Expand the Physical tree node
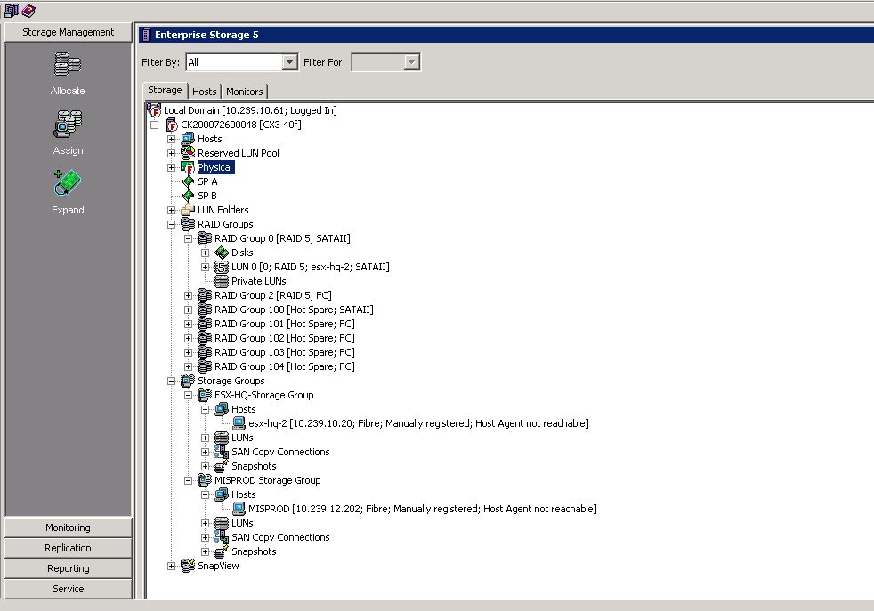The width and height of the screenshot is (874, 611). [172, 167]
